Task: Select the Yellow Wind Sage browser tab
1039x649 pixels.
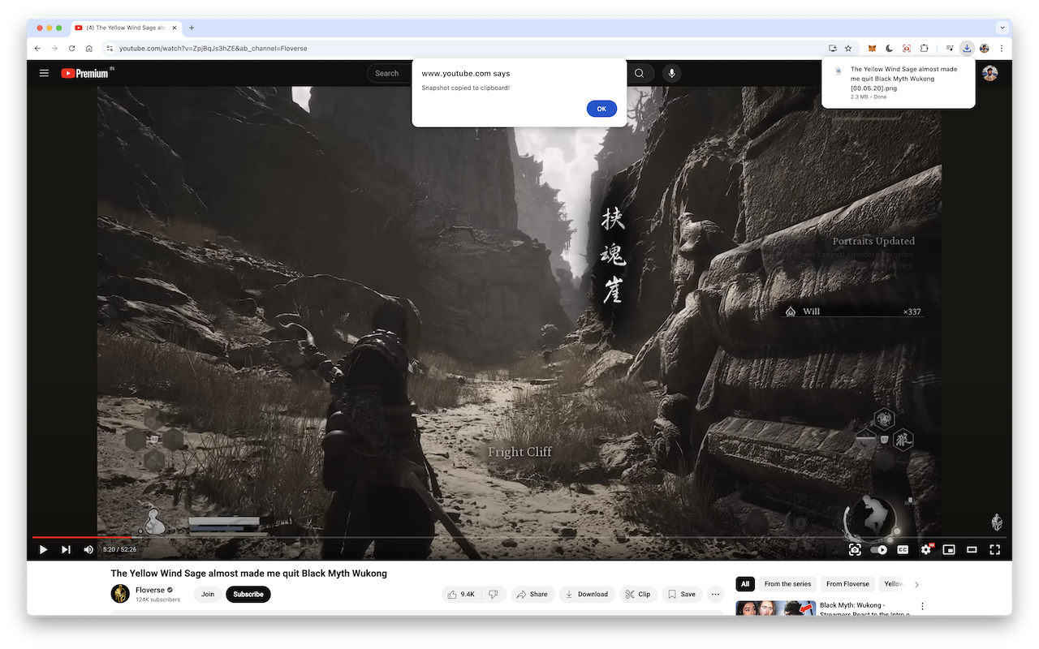Action: pos(126,28)
